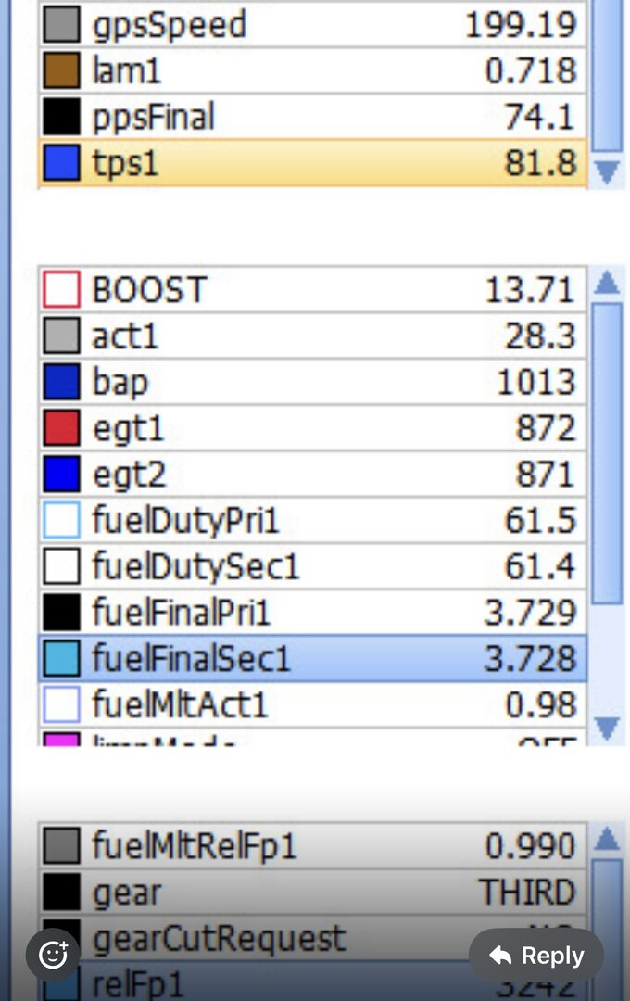
Task: Click the scrollbar thumb of the BOOST list
Action: (x=607, y=452)
